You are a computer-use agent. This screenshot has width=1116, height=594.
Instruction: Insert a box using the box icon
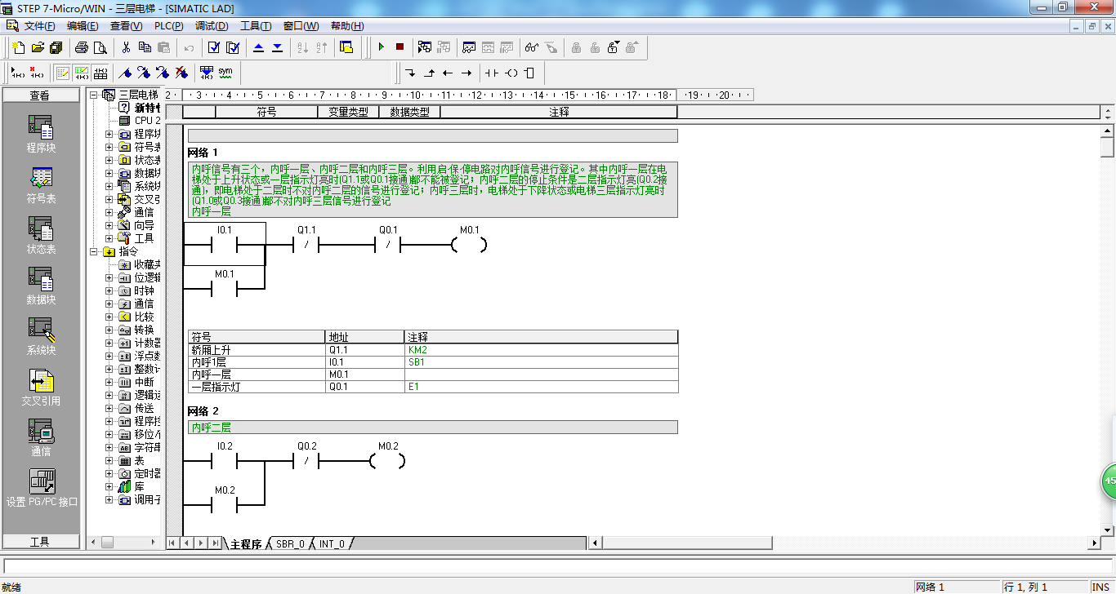coord(529,73)
